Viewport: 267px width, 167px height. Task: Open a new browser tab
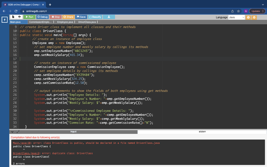50,5
